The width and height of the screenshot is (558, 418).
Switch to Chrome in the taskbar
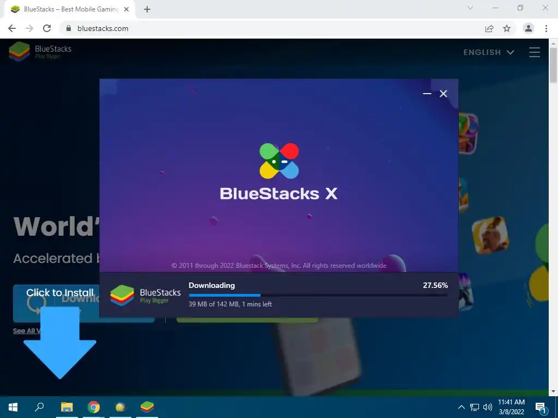click(x=94, y=407)
